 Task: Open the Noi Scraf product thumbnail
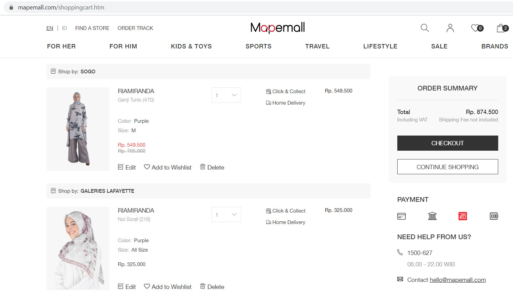point(78,249)
